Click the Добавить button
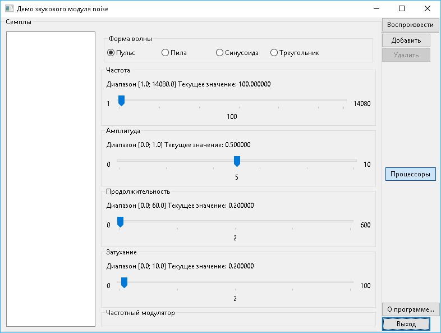 click(x=406, y=40)
